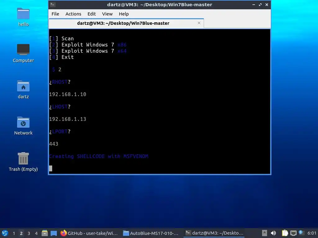Click the LHOST value 192.168.1.13
The width and height of the screenshot is (318, 238).
pyautogui.click(x=67, y=119)
